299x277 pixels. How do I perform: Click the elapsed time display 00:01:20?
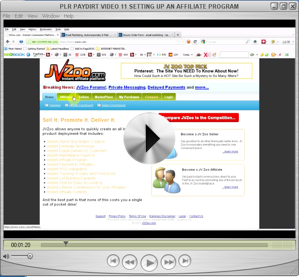click(21, 245)
